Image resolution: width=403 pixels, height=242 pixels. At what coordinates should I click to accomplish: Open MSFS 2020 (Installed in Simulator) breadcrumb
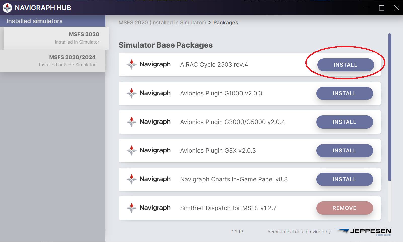click(162, 23)
